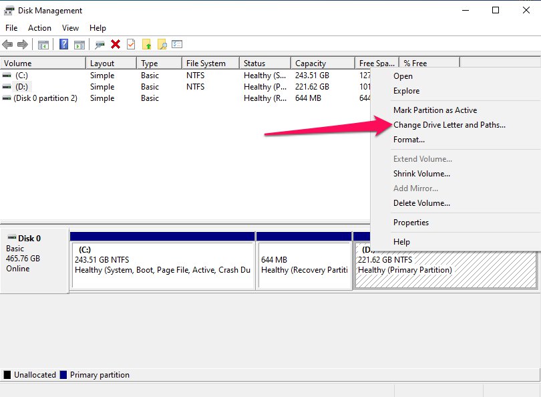Image resolution: width=541 pixels, height=397 pixels.
Task: Open the File menu
Action: pos(11,28)
